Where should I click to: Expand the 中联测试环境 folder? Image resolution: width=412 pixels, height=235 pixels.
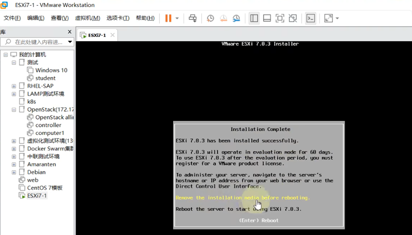pos(14,157)
